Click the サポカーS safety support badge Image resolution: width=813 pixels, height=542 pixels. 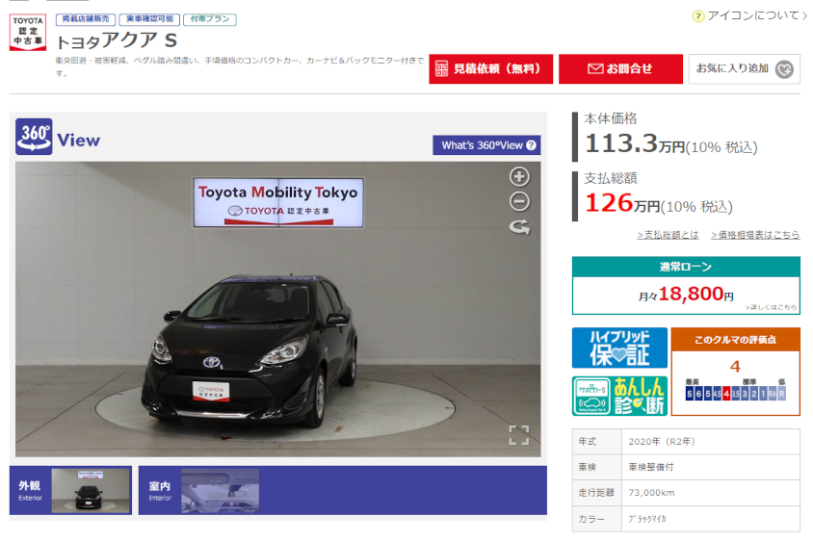[x=592, y=396]
